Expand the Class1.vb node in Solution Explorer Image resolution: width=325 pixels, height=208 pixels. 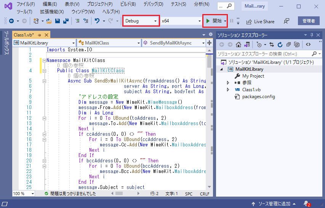coord(228,89)
